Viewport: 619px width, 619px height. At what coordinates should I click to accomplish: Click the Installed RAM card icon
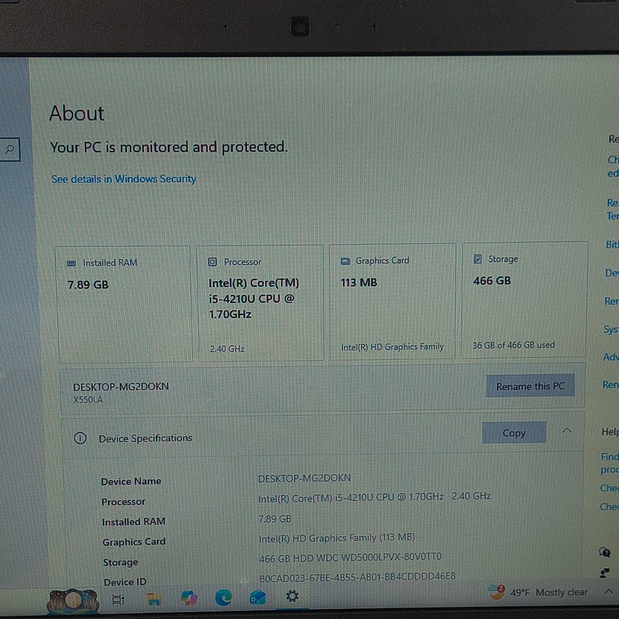click(x=72, y=263)
